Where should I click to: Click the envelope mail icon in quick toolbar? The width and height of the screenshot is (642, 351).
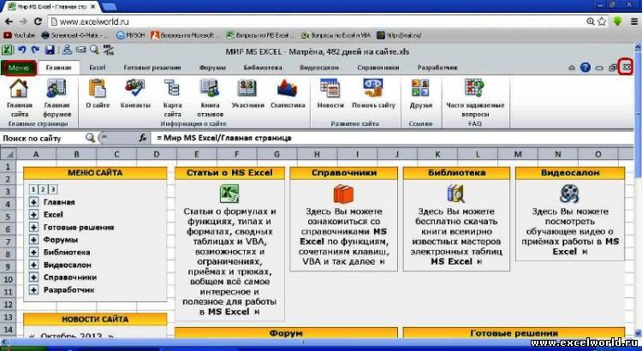81,51
